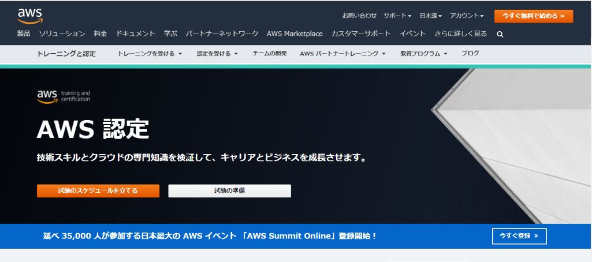This screenshot has width=592, height=262.
Task: Open the 学ぶ menu
Action: coord(170,34)
